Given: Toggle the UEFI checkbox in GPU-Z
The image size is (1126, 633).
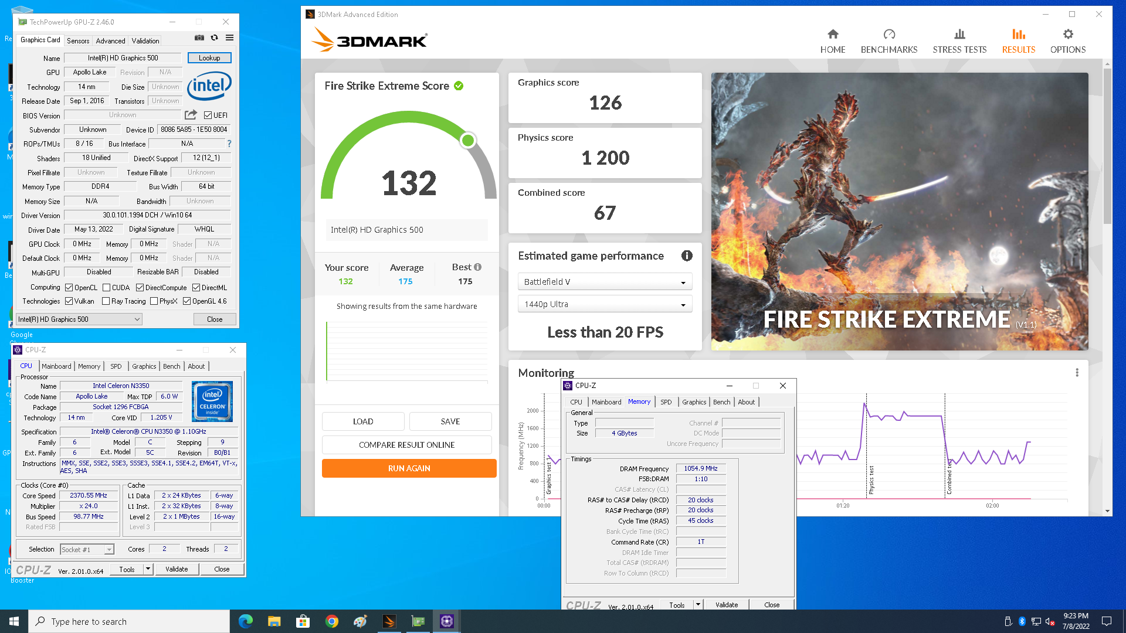Looking at the screenshot, I should (208, 115).
